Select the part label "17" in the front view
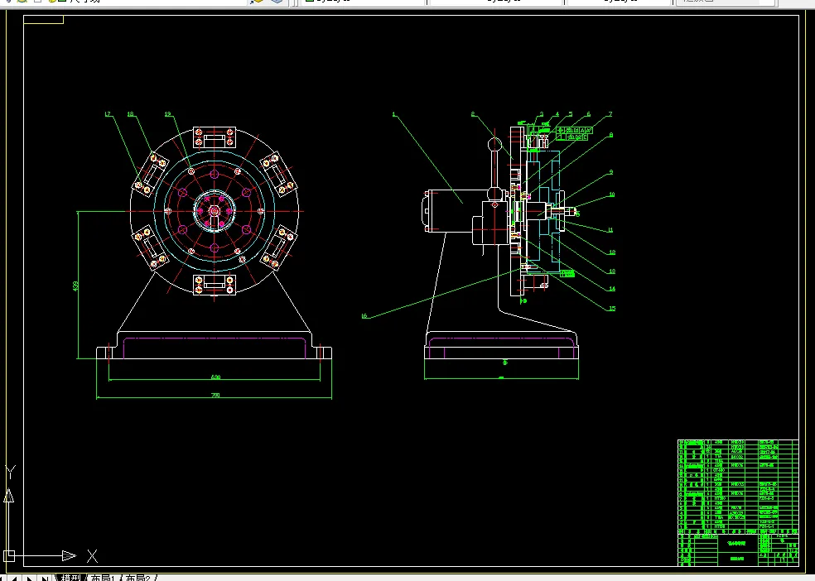The height and width of the screenshot is (581, 815). (x=109, y=114)
